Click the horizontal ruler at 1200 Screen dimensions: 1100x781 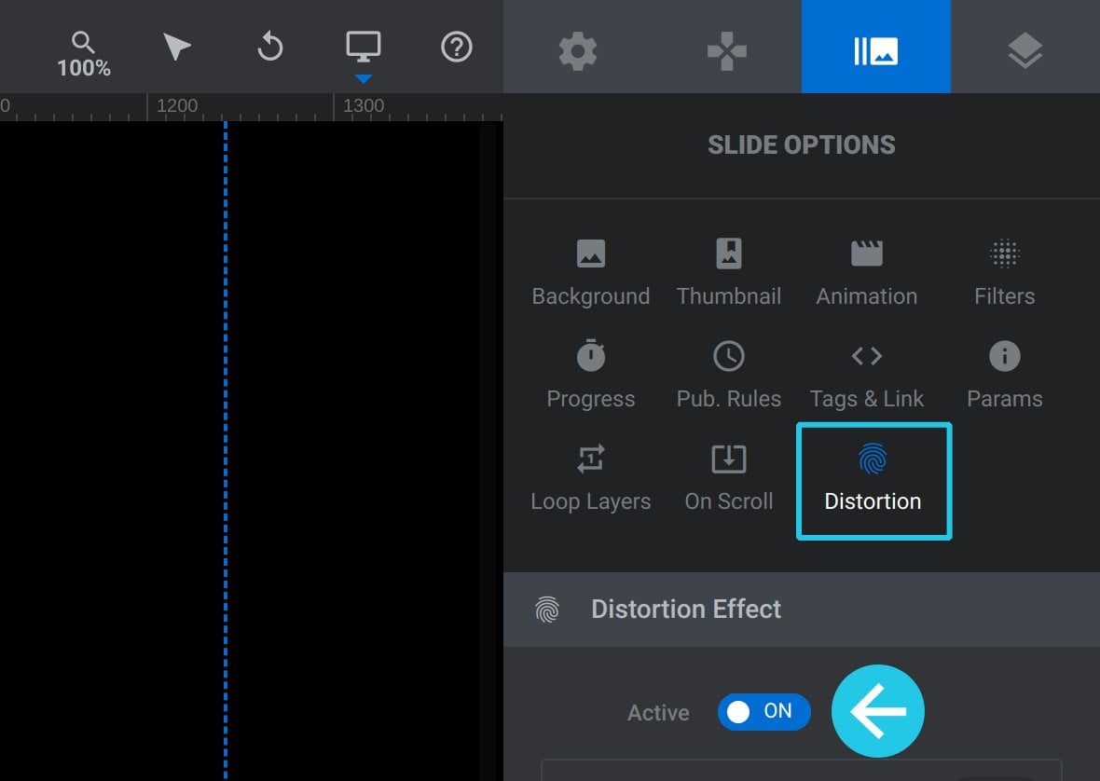(177, 106)
